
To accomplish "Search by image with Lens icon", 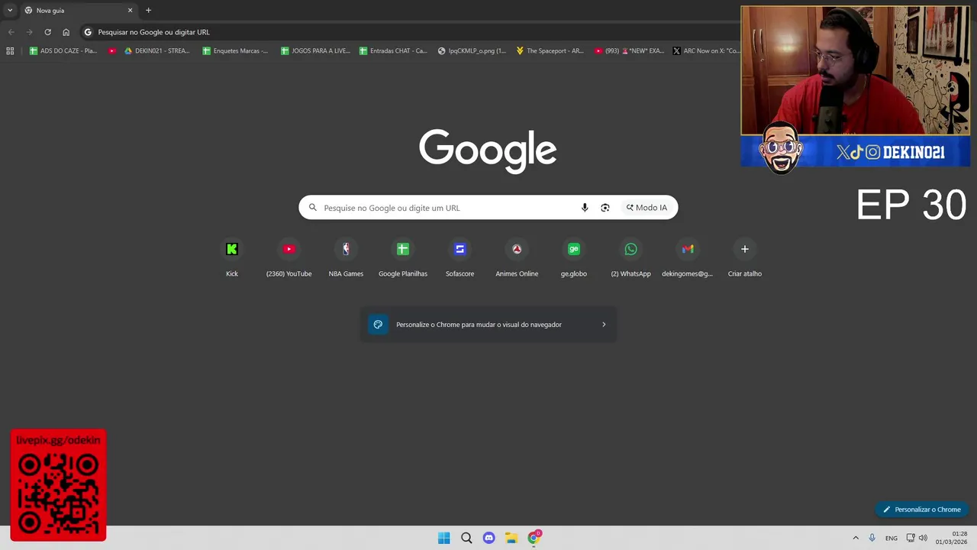I will pyautogui.click(x=605, y=208).
